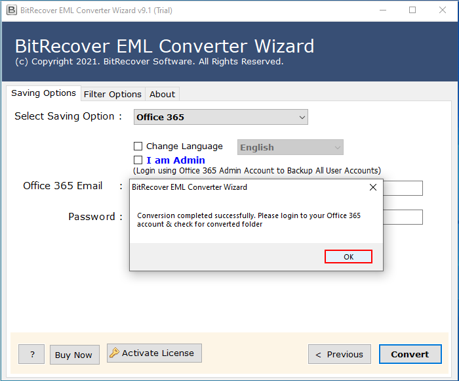Check the I am Admin checkbox
Screen dimensions: 459x381
138,160
